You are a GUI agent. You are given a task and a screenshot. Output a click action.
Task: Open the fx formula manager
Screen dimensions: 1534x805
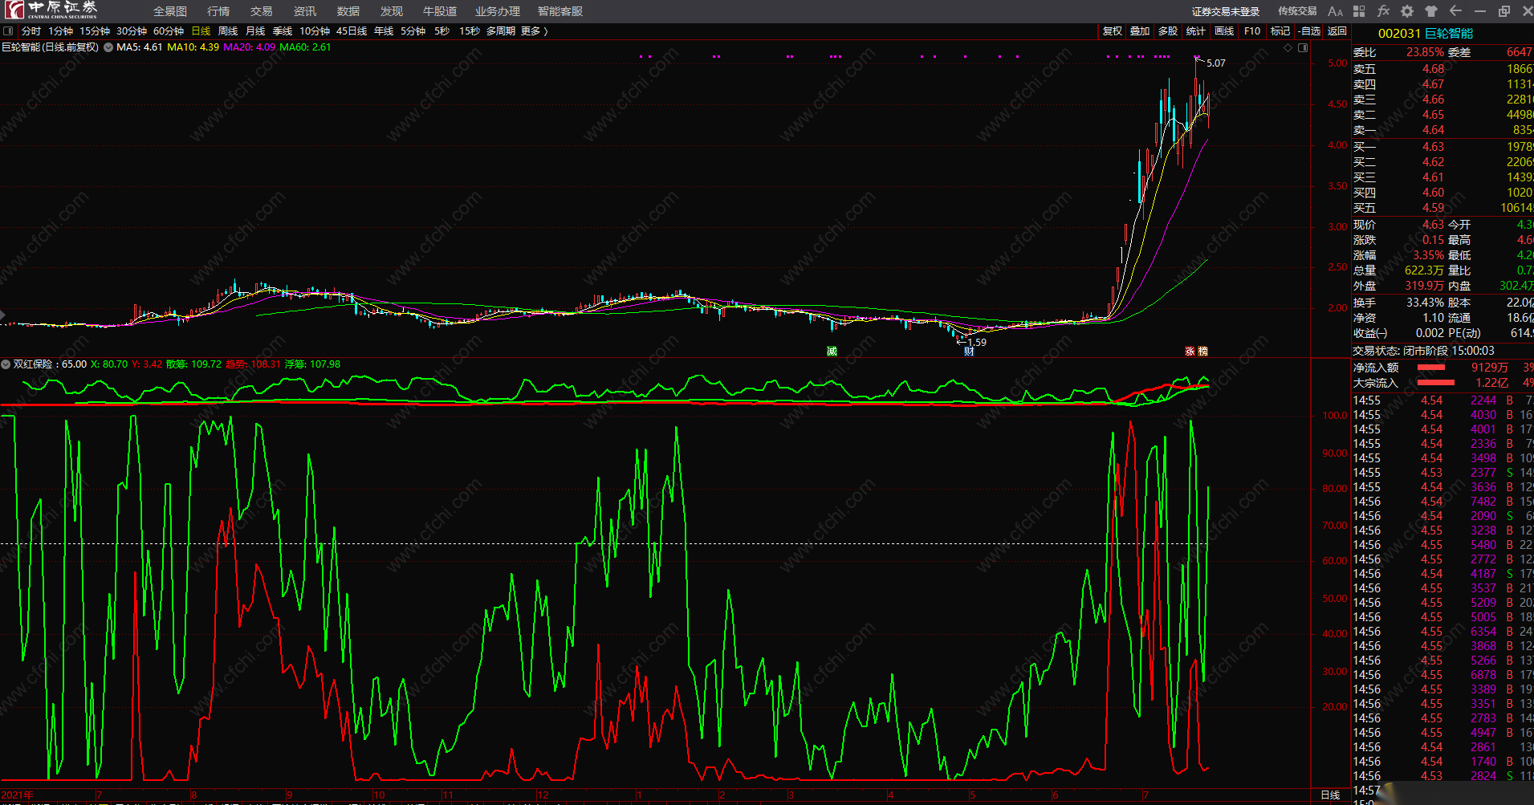pos(1383,11)
